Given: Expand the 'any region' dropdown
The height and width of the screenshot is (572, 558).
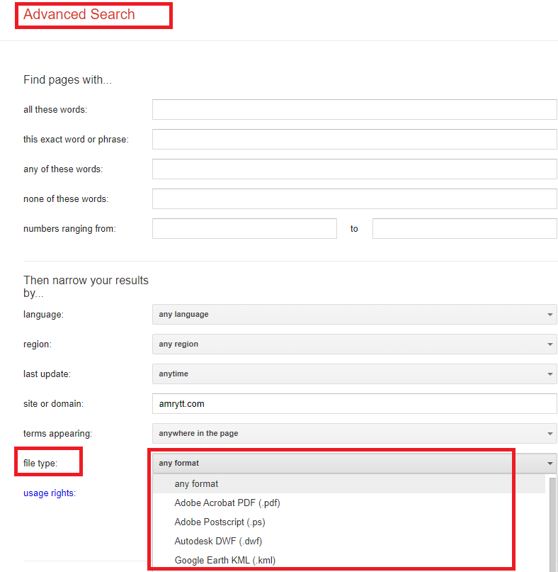Looking at the screenshot, I should click(354, 344).
